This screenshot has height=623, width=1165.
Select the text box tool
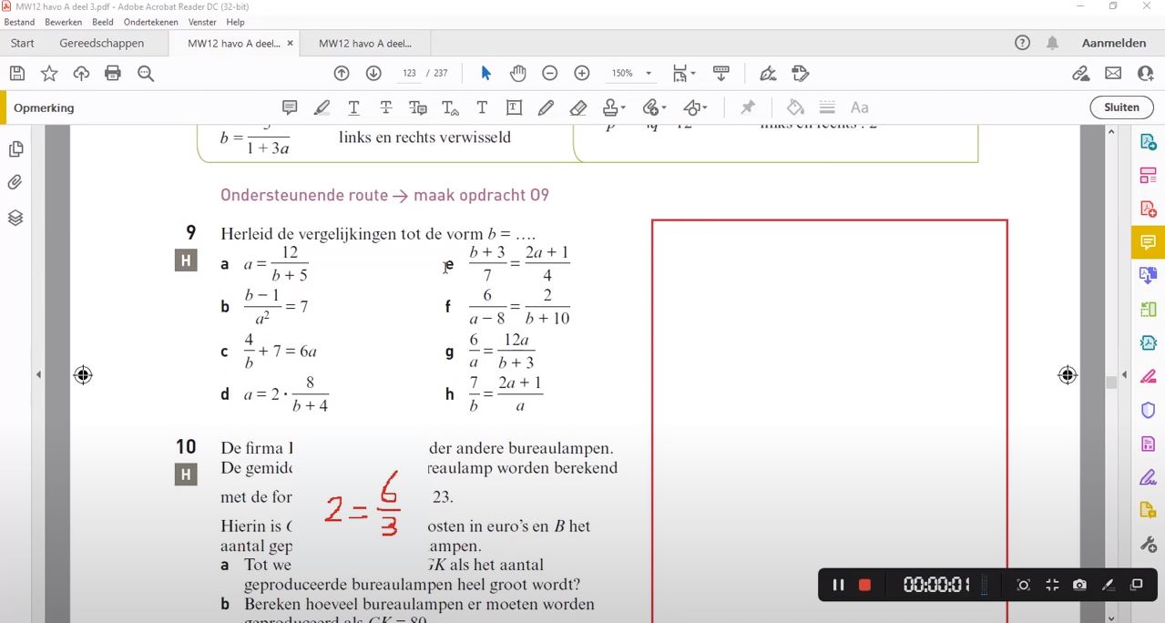(514, 107)
